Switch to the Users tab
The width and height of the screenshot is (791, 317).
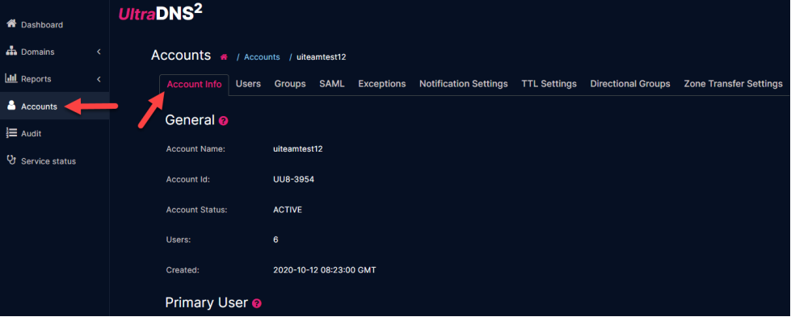point(248,84)
